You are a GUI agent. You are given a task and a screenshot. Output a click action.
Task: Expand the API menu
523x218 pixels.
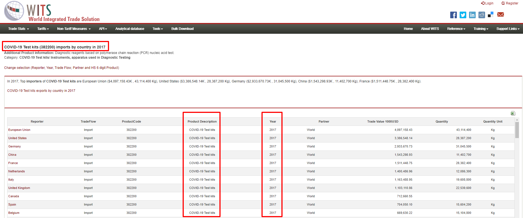click(103, 29)
